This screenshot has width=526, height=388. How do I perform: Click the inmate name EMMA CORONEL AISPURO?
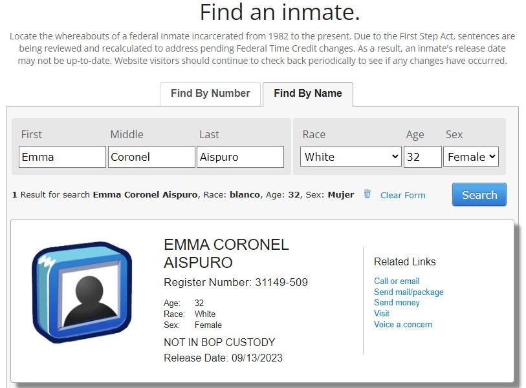tap(226, 254)
